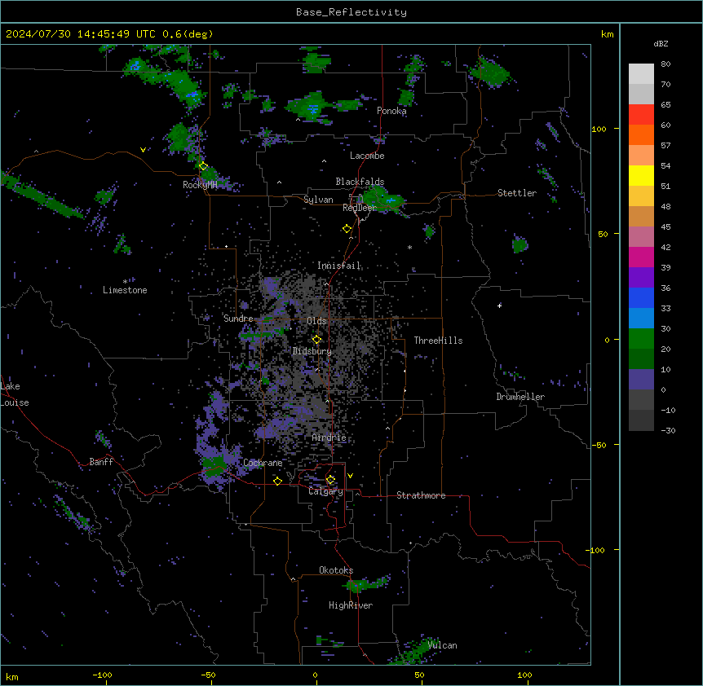Viewport: 703px width, 686px height.
Task: Select the yellow diamond marker over Calgary
Action: 330,480
